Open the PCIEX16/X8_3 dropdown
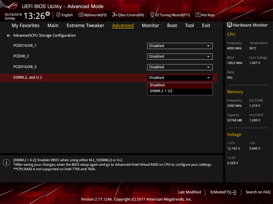 click(180, 67)
